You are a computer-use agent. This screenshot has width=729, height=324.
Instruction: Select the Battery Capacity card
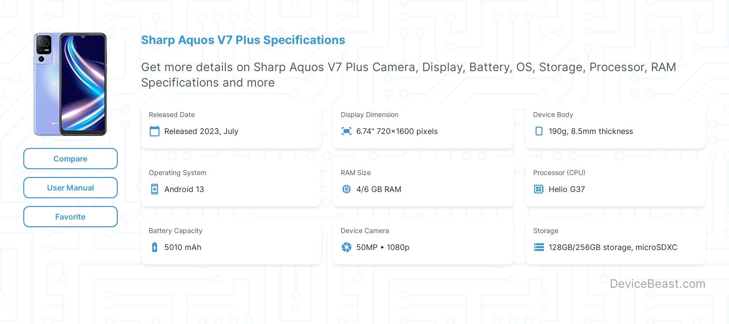tap(231, 241)
